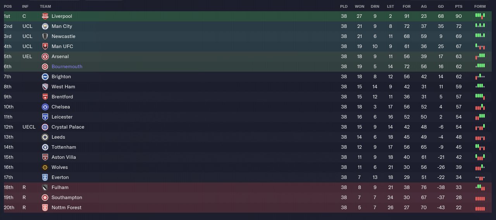Select the Everton crest icon
496x220 pixels.
click(45, 177)
